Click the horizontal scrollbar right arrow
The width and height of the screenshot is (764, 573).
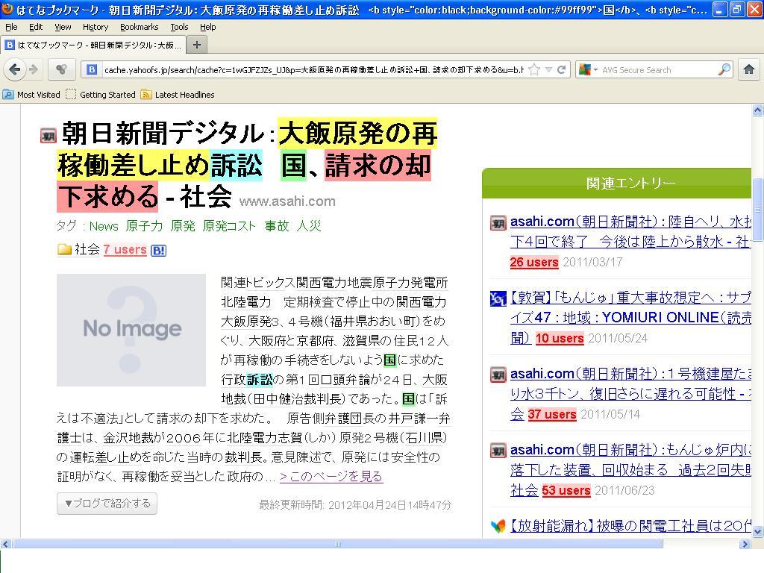point(745,544)
